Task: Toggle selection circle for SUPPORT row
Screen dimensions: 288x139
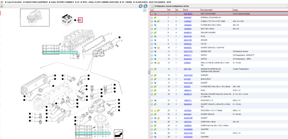Action: [152, 75]
